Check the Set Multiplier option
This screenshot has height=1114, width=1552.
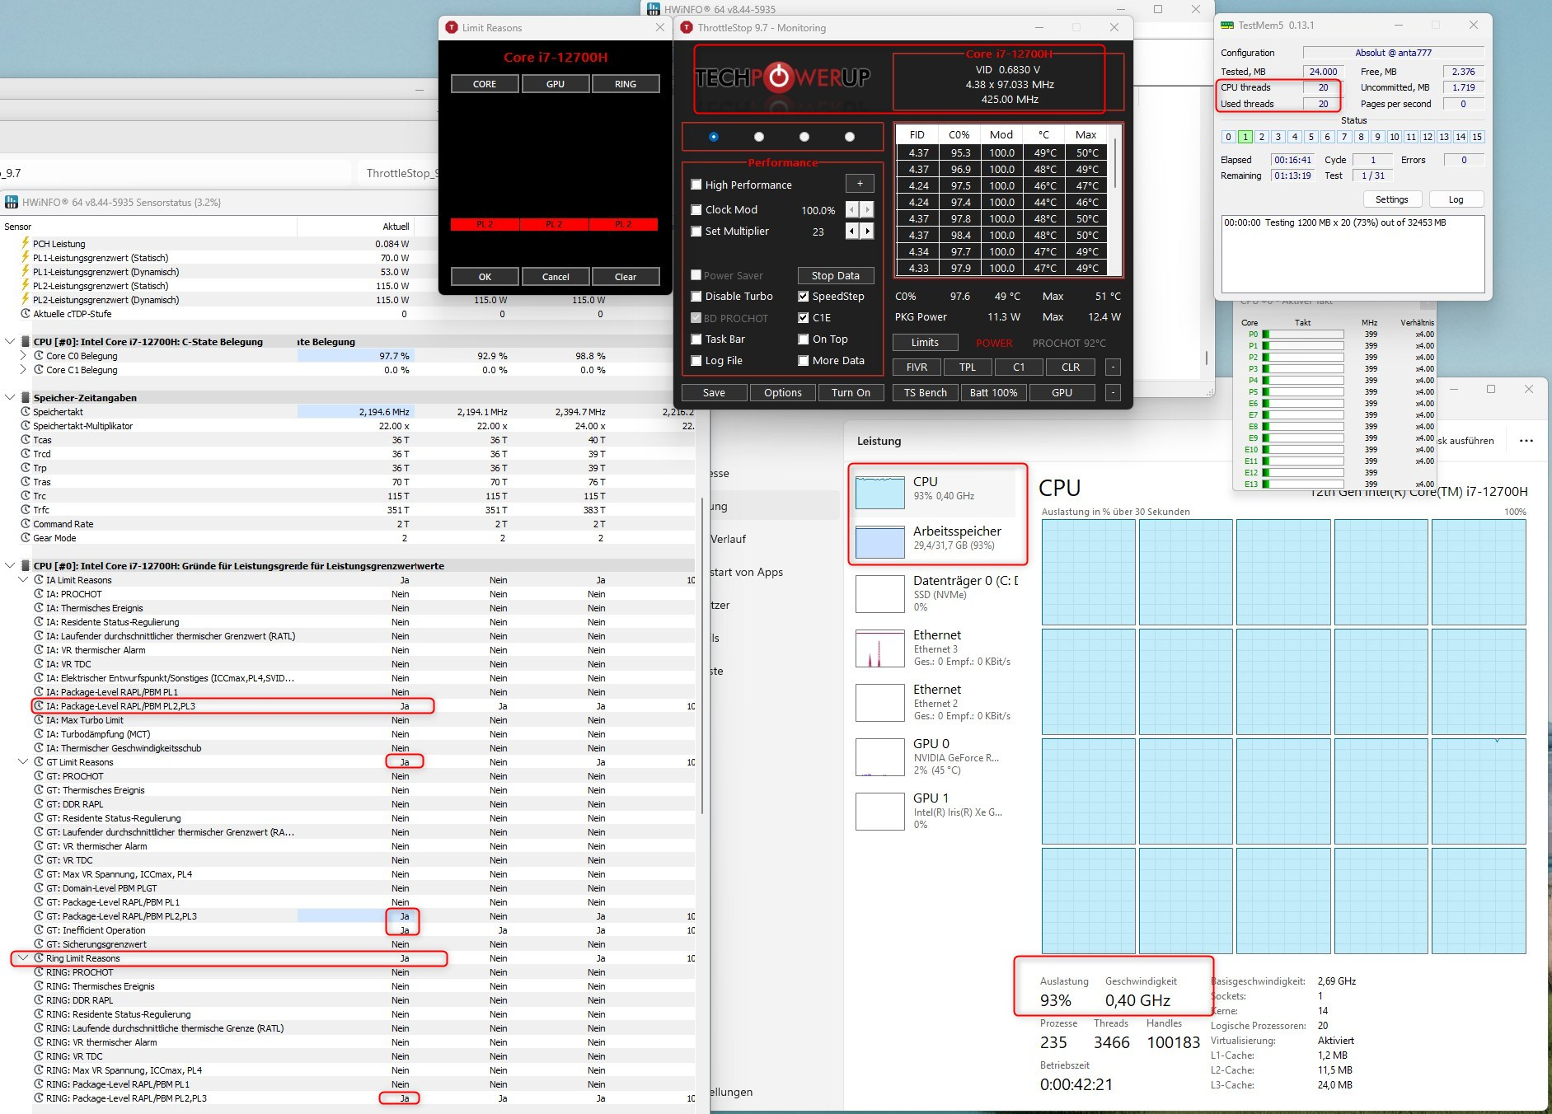pos(696,232)
